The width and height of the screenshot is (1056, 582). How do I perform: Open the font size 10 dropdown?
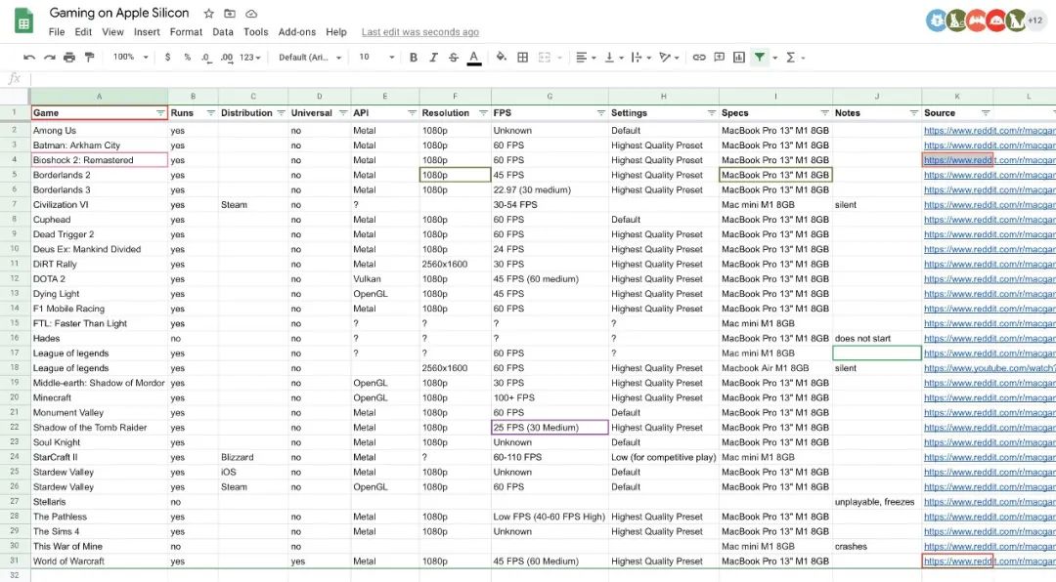(376, 58)
